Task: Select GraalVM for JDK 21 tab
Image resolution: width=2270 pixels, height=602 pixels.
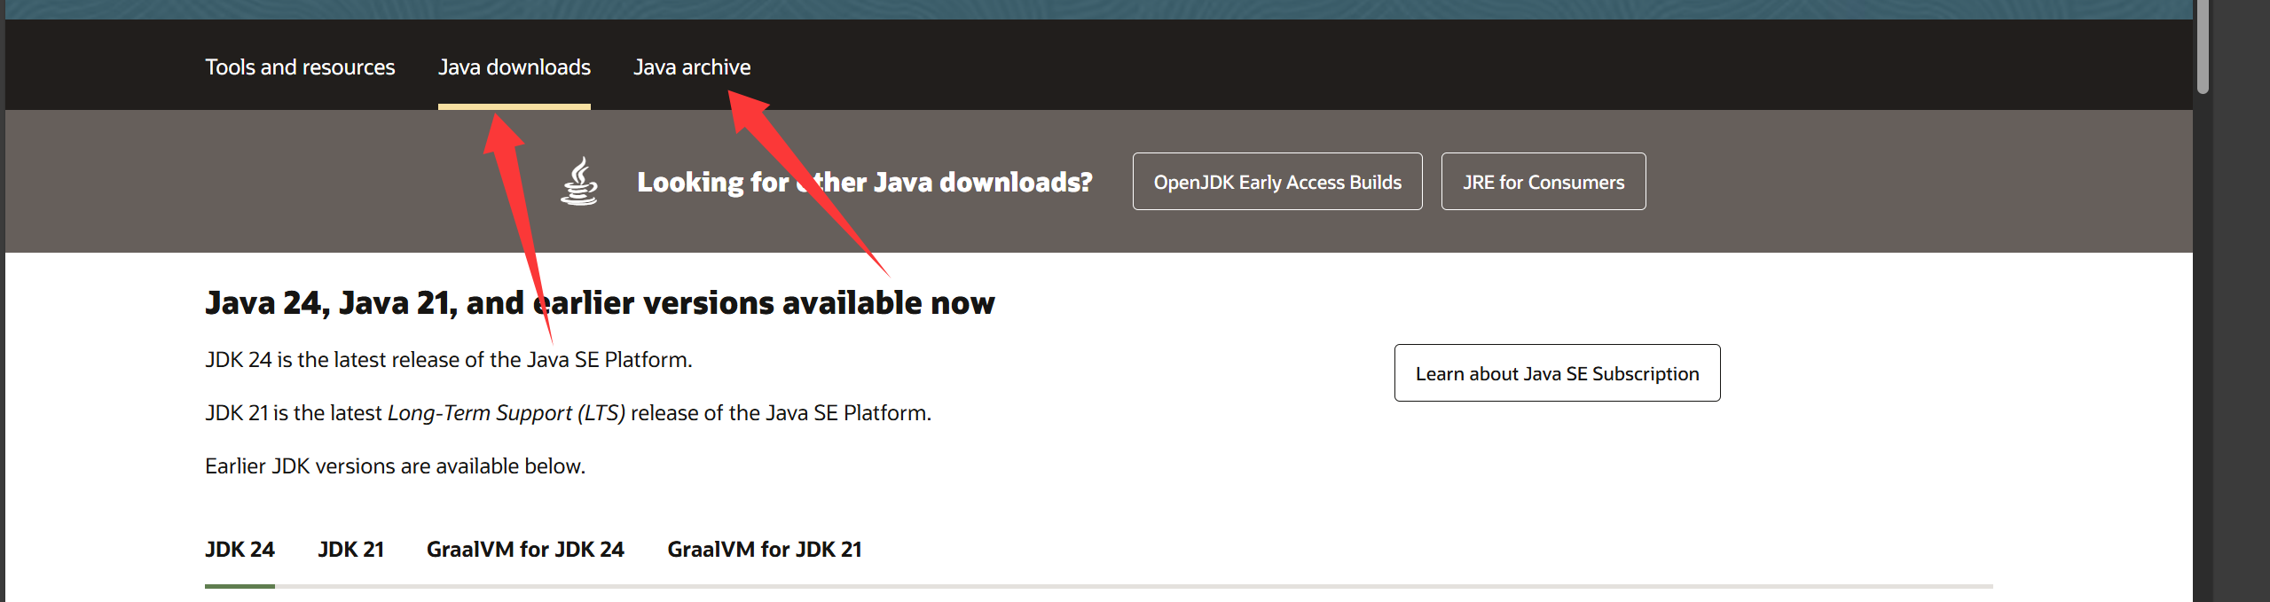Action: 765,550
